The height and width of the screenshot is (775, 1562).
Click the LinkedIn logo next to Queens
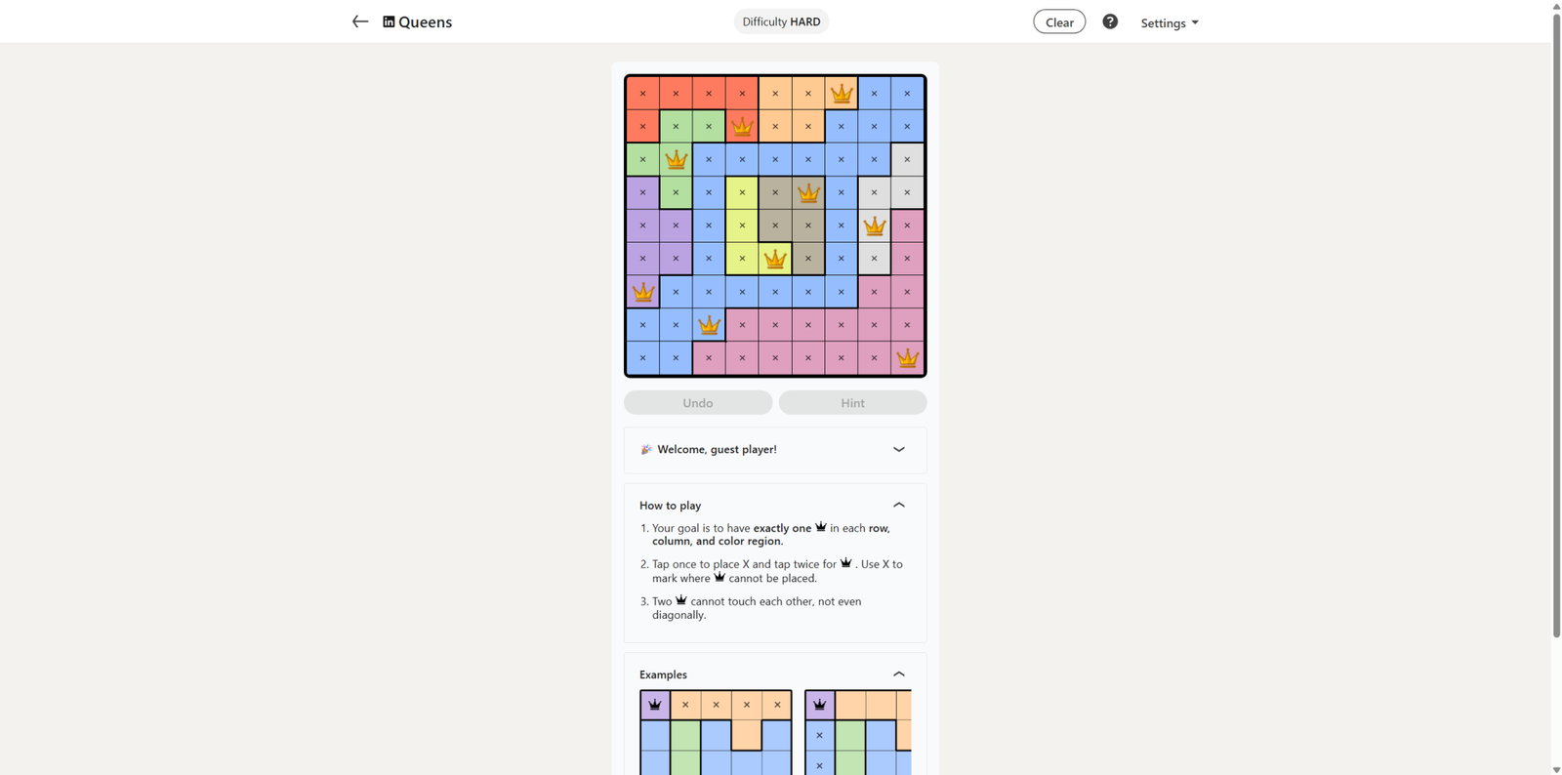[x=389, y=21]
